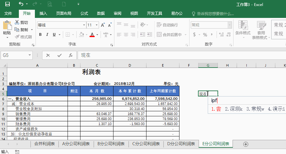The width and height of the screenshot is (286, 154).
Task: Undo the last action
Action: pyautogui.click(x=21, y=4)
